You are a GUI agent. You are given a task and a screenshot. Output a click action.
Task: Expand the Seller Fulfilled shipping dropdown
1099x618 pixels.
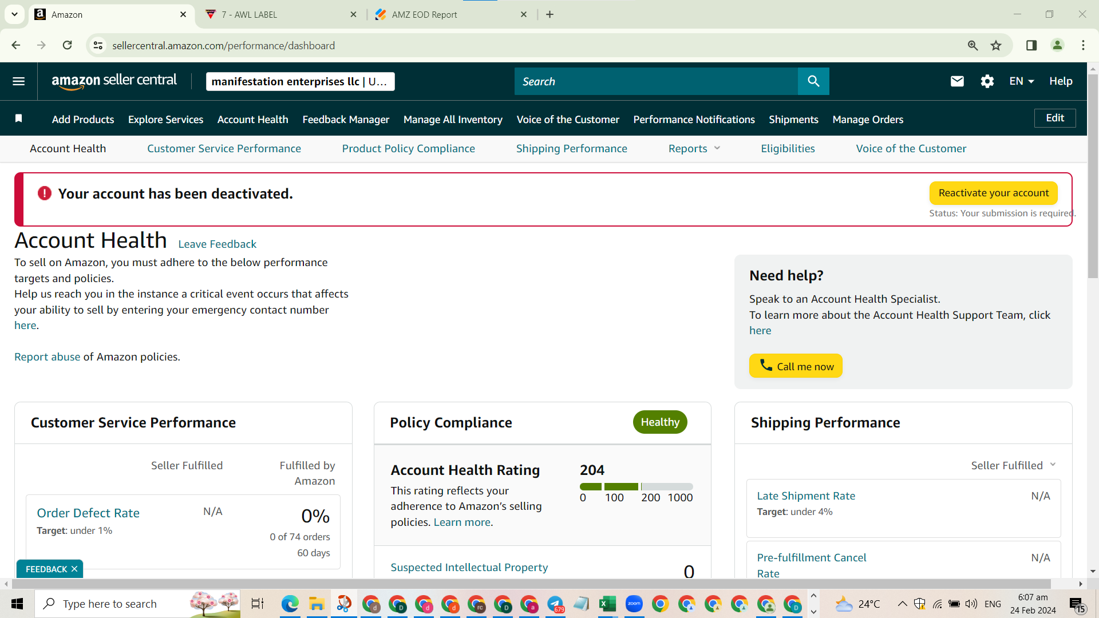(x=1014, y=465)
